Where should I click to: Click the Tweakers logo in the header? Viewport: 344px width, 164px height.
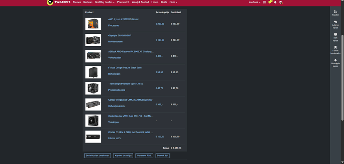[x=58, y=2]
